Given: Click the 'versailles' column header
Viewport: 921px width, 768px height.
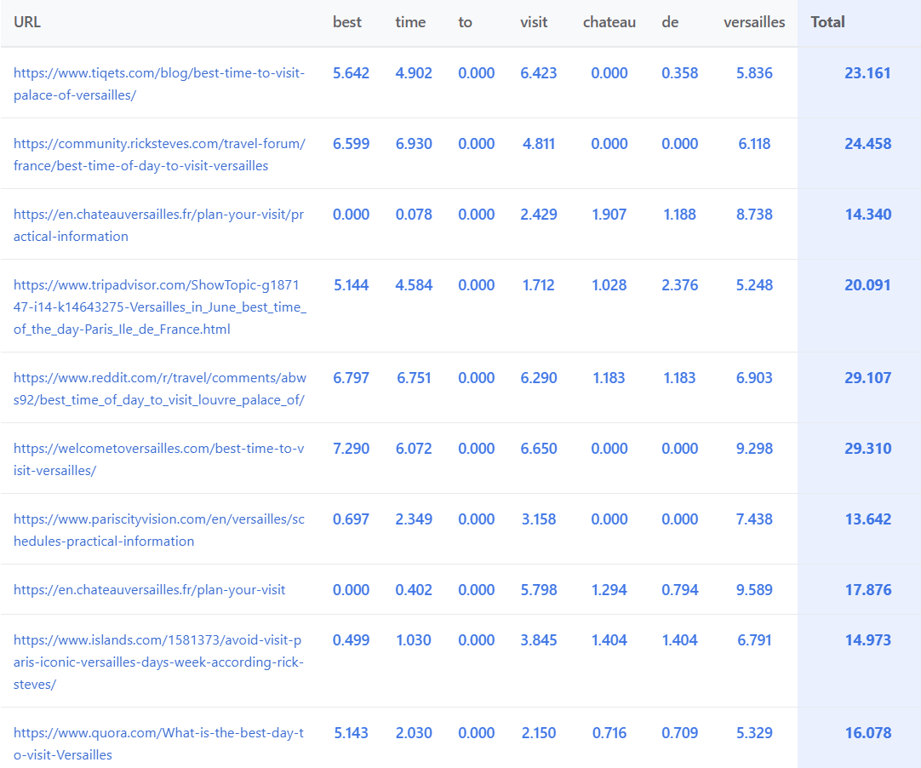Looking at the screenshot, I should pyautogui.click(x=754, y=22).
